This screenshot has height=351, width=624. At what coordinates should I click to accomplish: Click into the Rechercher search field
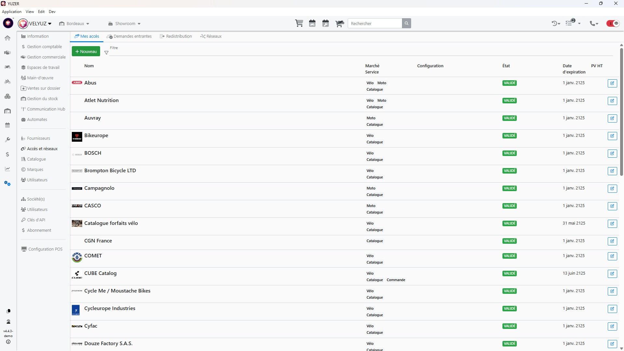(374, 23)
